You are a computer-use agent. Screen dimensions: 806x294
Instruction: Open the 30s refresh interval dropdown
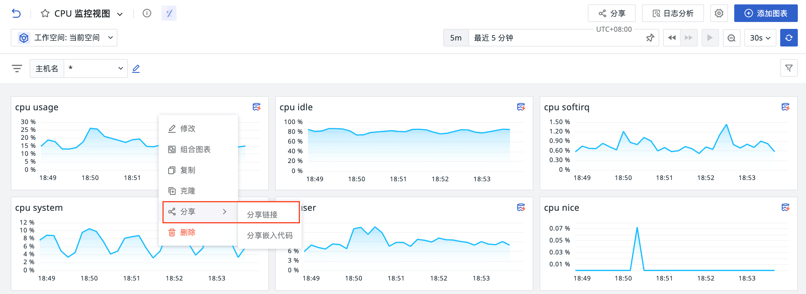[x=760, y=38]
